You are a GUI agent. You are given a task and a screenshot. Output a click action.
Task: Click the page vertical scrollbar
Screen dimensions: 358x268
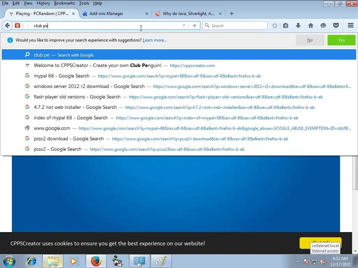(x=355, y=173)
